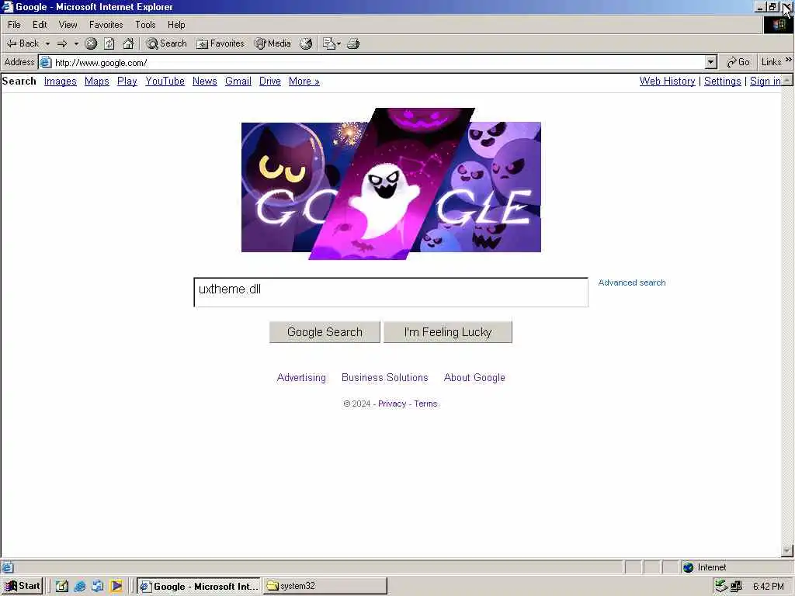Open the Maps link
This screenshot has height=596, width=795.
[x=97, y=81]
